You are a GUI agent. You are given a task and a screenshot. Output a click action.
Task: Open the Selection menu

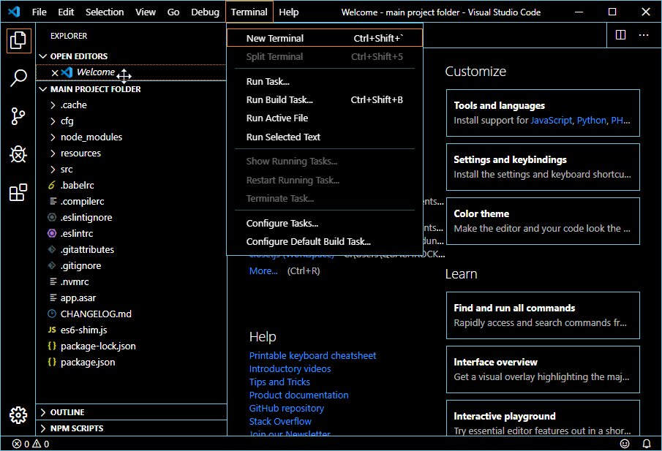[105, 12]
